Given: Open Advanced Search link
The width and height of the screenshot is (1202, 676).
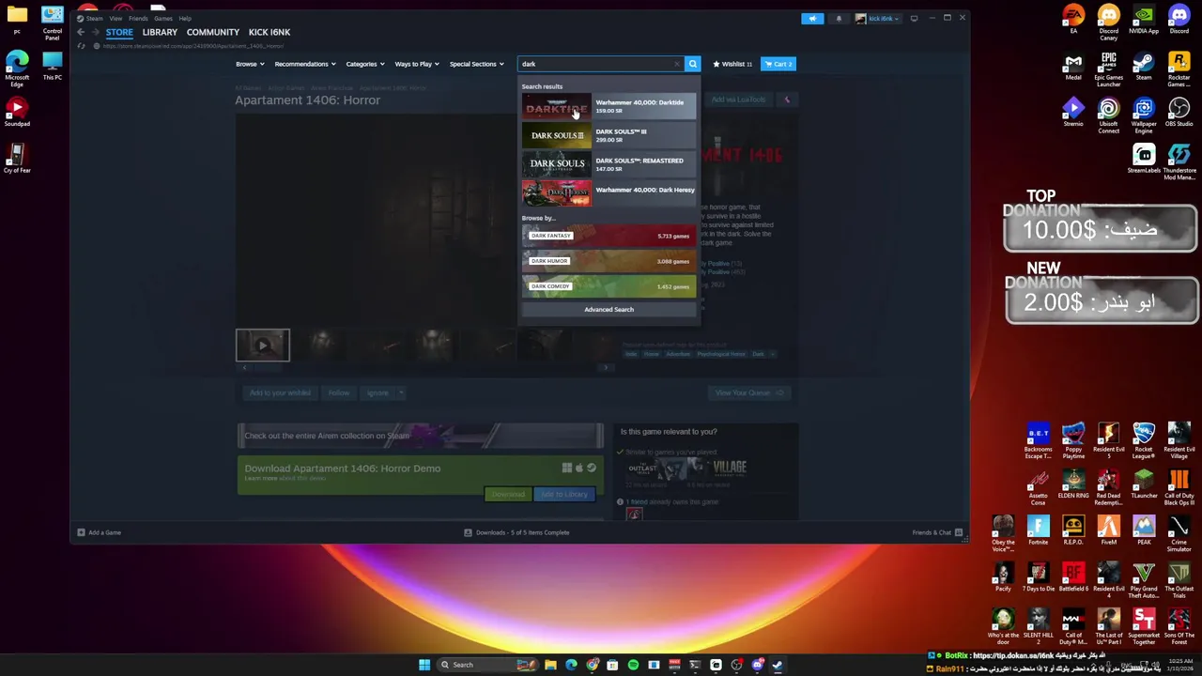Looking at the screenshot, I should 609,310.
